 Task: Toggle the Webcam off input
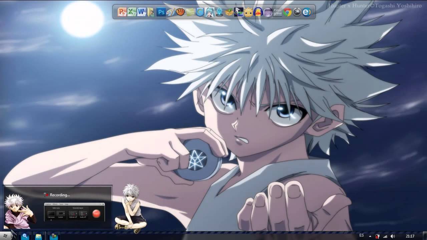(x=72, y=214)
